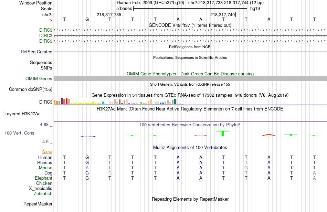Select the "Rhesus" alignment row label
Image resolution: width=327 pixels, height=212 pixels.
point(45,162)
